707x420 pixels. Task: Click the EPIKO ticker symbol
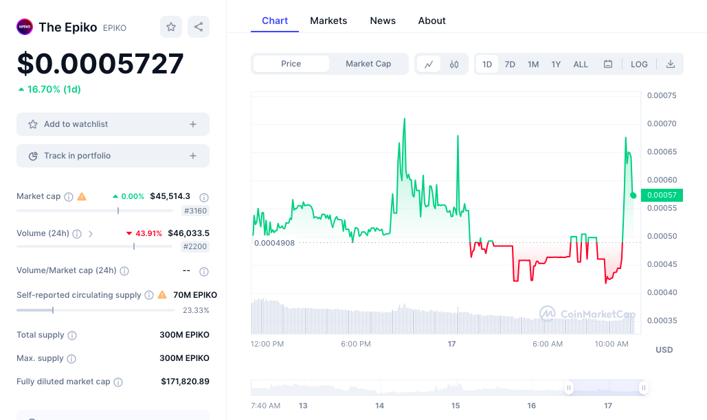tap(115, 28)
